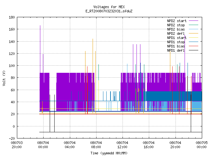The height and width of the screenshot is (156, 208).
Task: Click the light blue NPD2 bias legend line
Action: 193,29
